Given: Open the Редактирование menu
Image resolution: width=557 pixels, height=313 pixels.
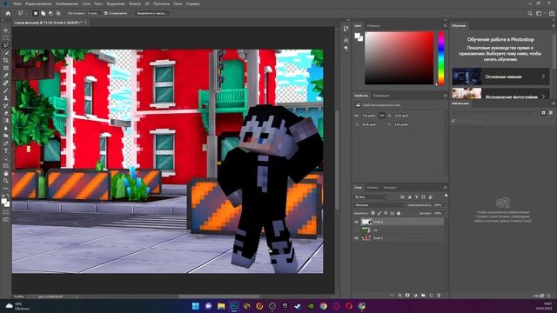Looking at the screenshot, I should (38, 3).
